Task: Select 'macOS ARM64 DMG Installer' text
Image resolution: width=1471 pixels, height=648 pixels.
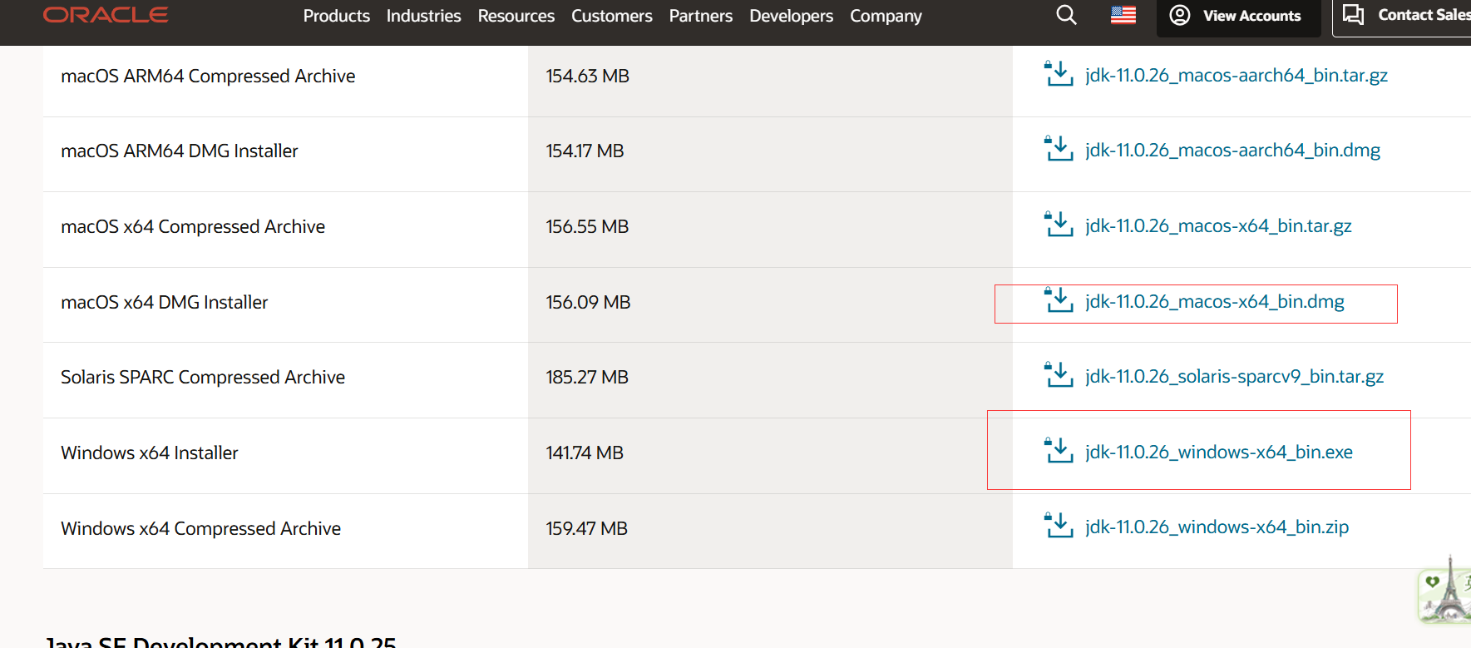Action: (x=180, y=151)
